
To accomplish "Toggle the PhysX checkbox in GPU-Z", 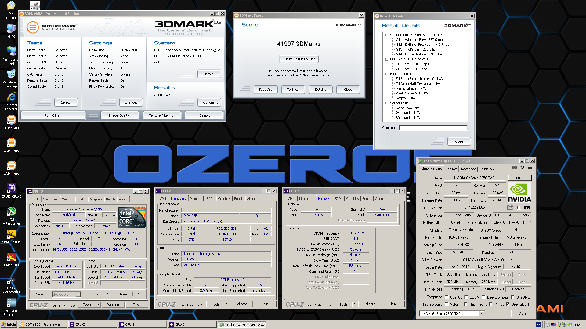I will point(491,304).
